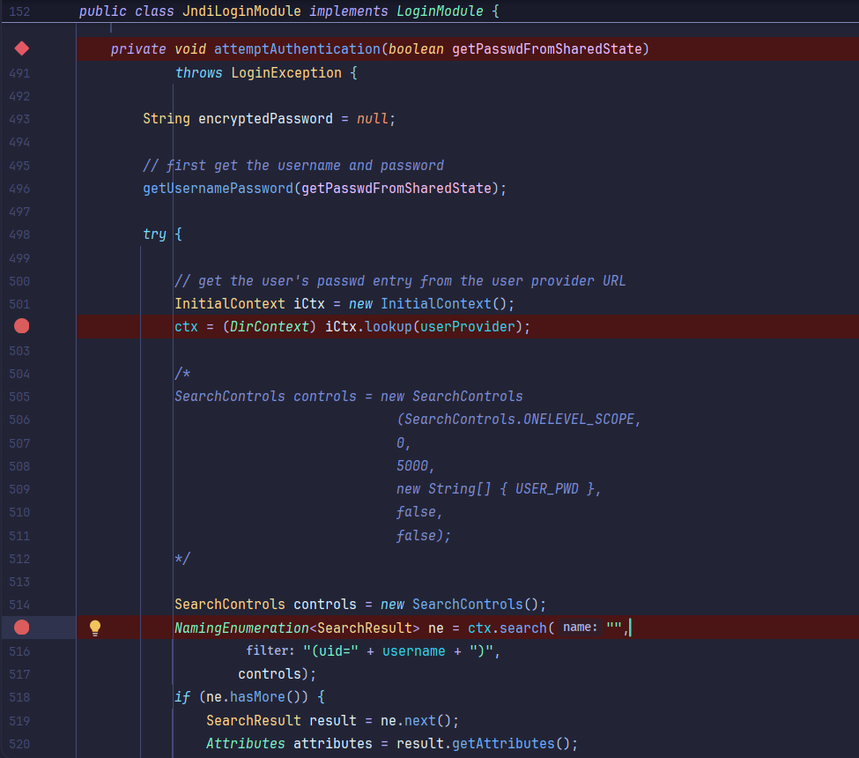This screenshot has height=758, width=859.
Task: Click line number 491 in the gutter
Action: pos(19,73)
